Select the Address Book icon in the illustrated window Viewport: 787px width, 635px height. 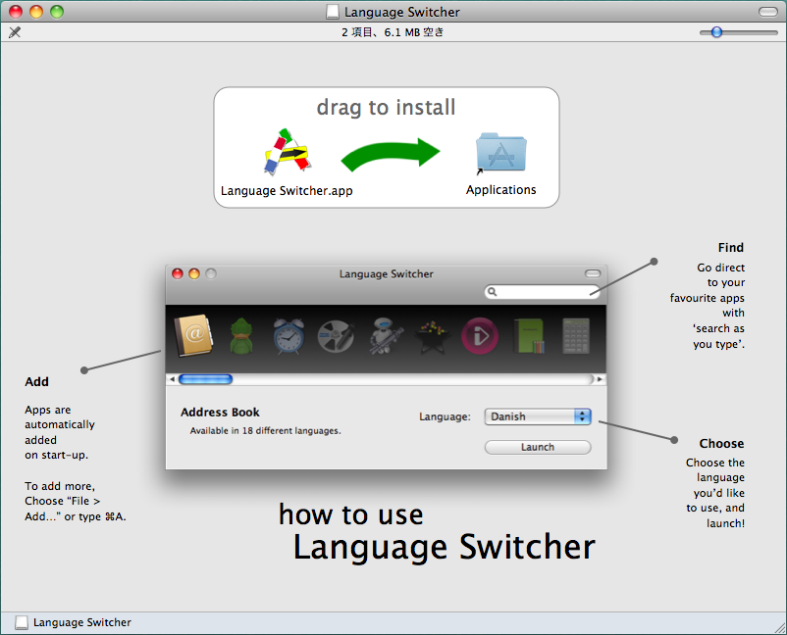click(193, 335)
